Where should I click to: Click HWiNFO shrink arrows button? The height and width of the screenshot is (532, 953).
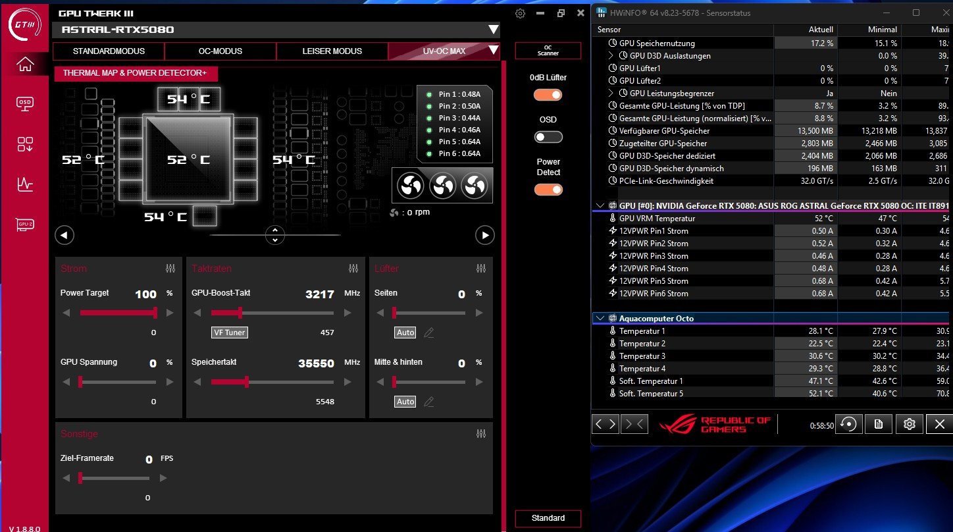(634, 424)
